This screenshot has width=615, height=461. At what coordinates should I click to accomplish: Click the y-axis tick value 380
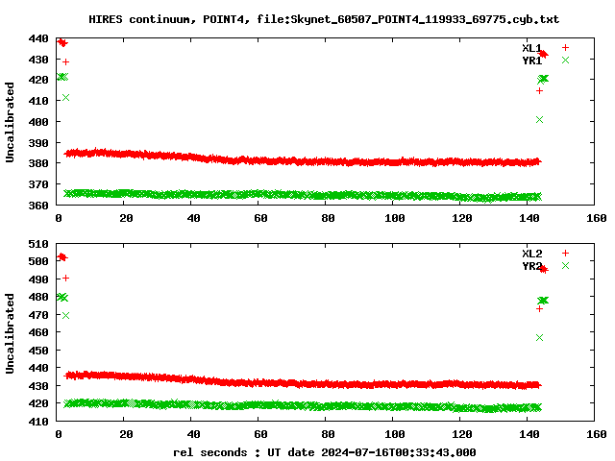pyautogui.click(x=38, y=163)
